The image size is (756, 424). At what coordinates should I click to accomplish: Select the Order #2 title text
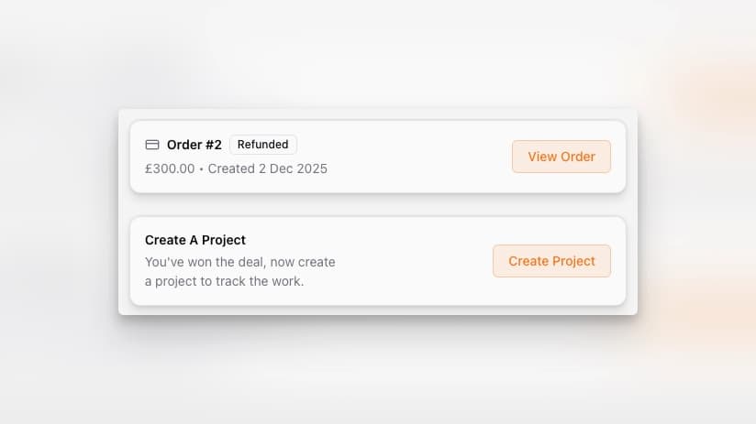click(194, 145)
